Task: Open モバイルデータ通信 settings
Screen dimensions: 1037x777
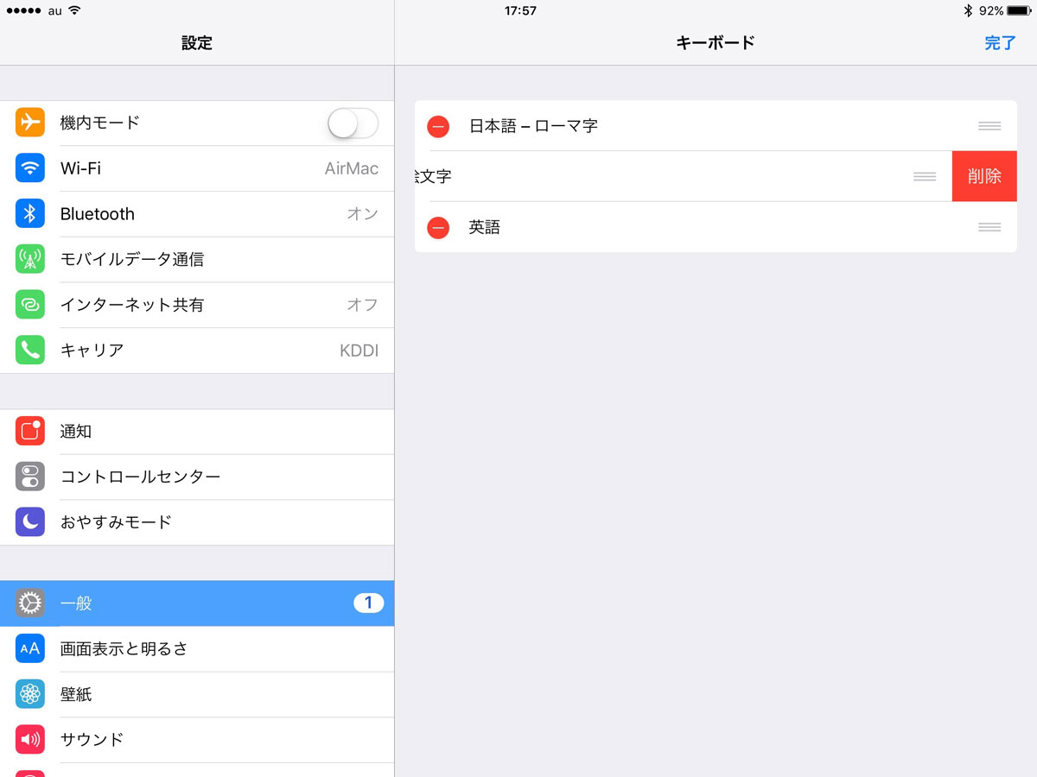Action: (197, 259)
